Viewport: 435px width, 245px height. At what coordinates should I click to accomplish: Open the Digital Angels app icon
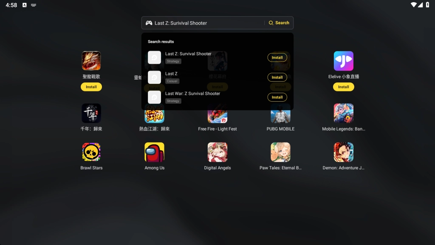coord(217,152)
